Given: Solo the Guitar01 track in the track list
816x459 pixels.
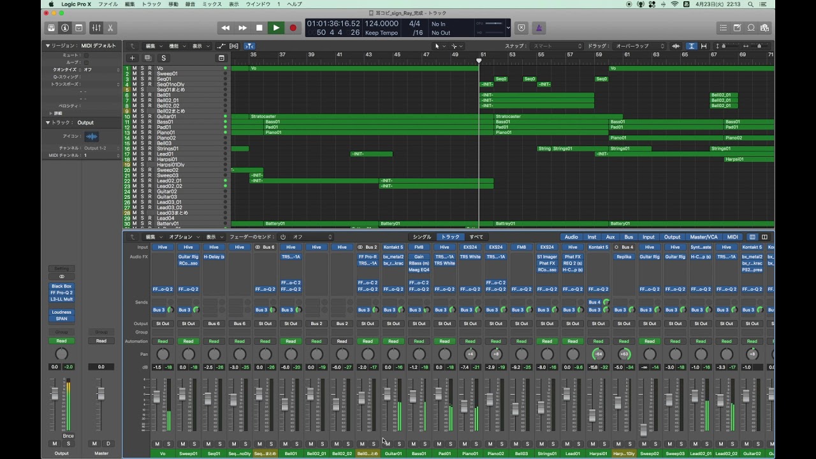Looking at the screenshot, I should pyautogui.click(x=142, y=117).
